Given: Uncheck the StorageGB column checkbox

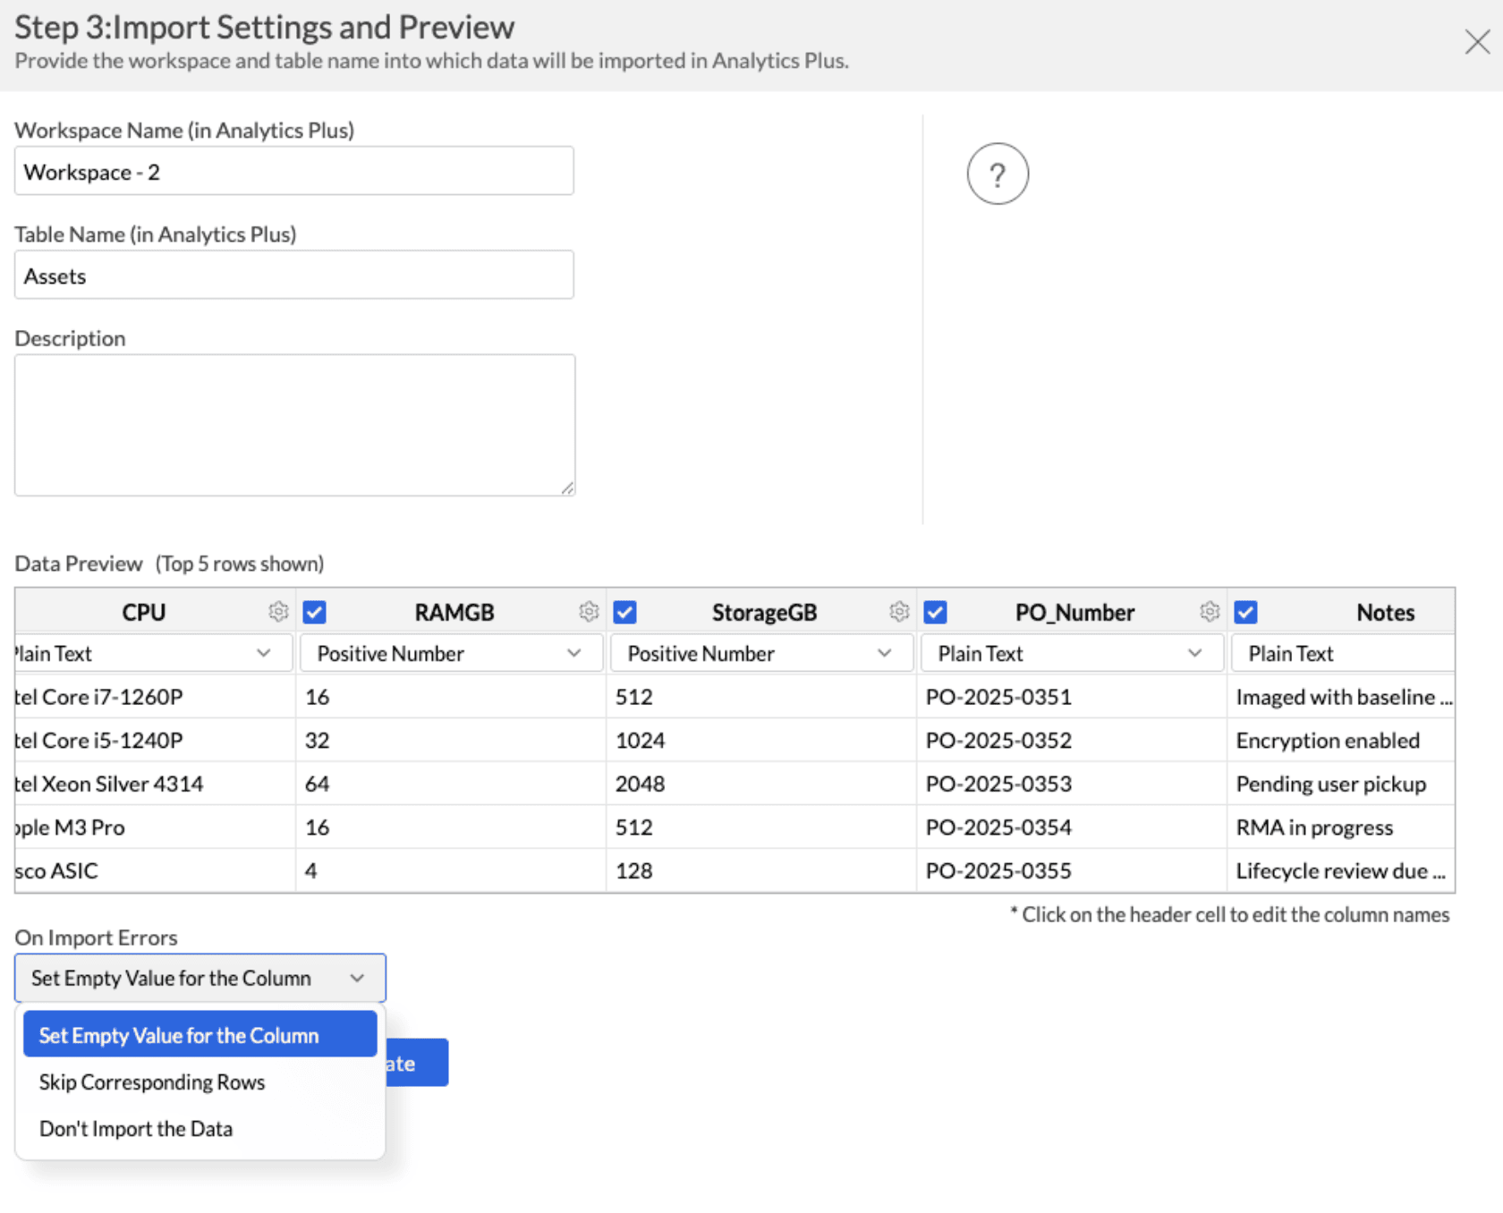Looking at the screenshot, I should [624, 612].
